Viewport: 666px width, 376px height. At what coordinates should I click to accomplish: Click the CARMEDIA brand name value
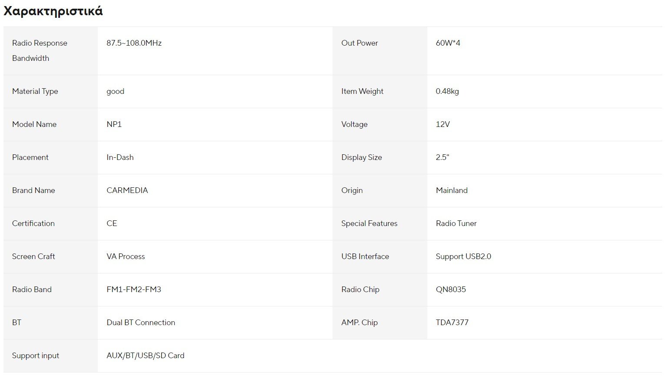coord(127,190)
